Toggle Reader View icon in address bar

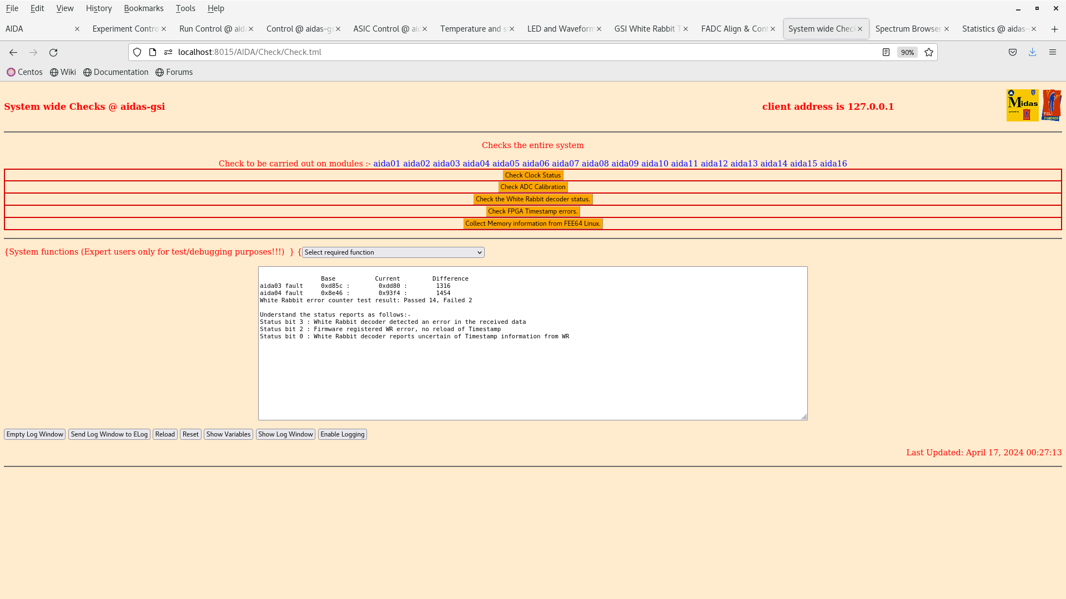(886, 52)
